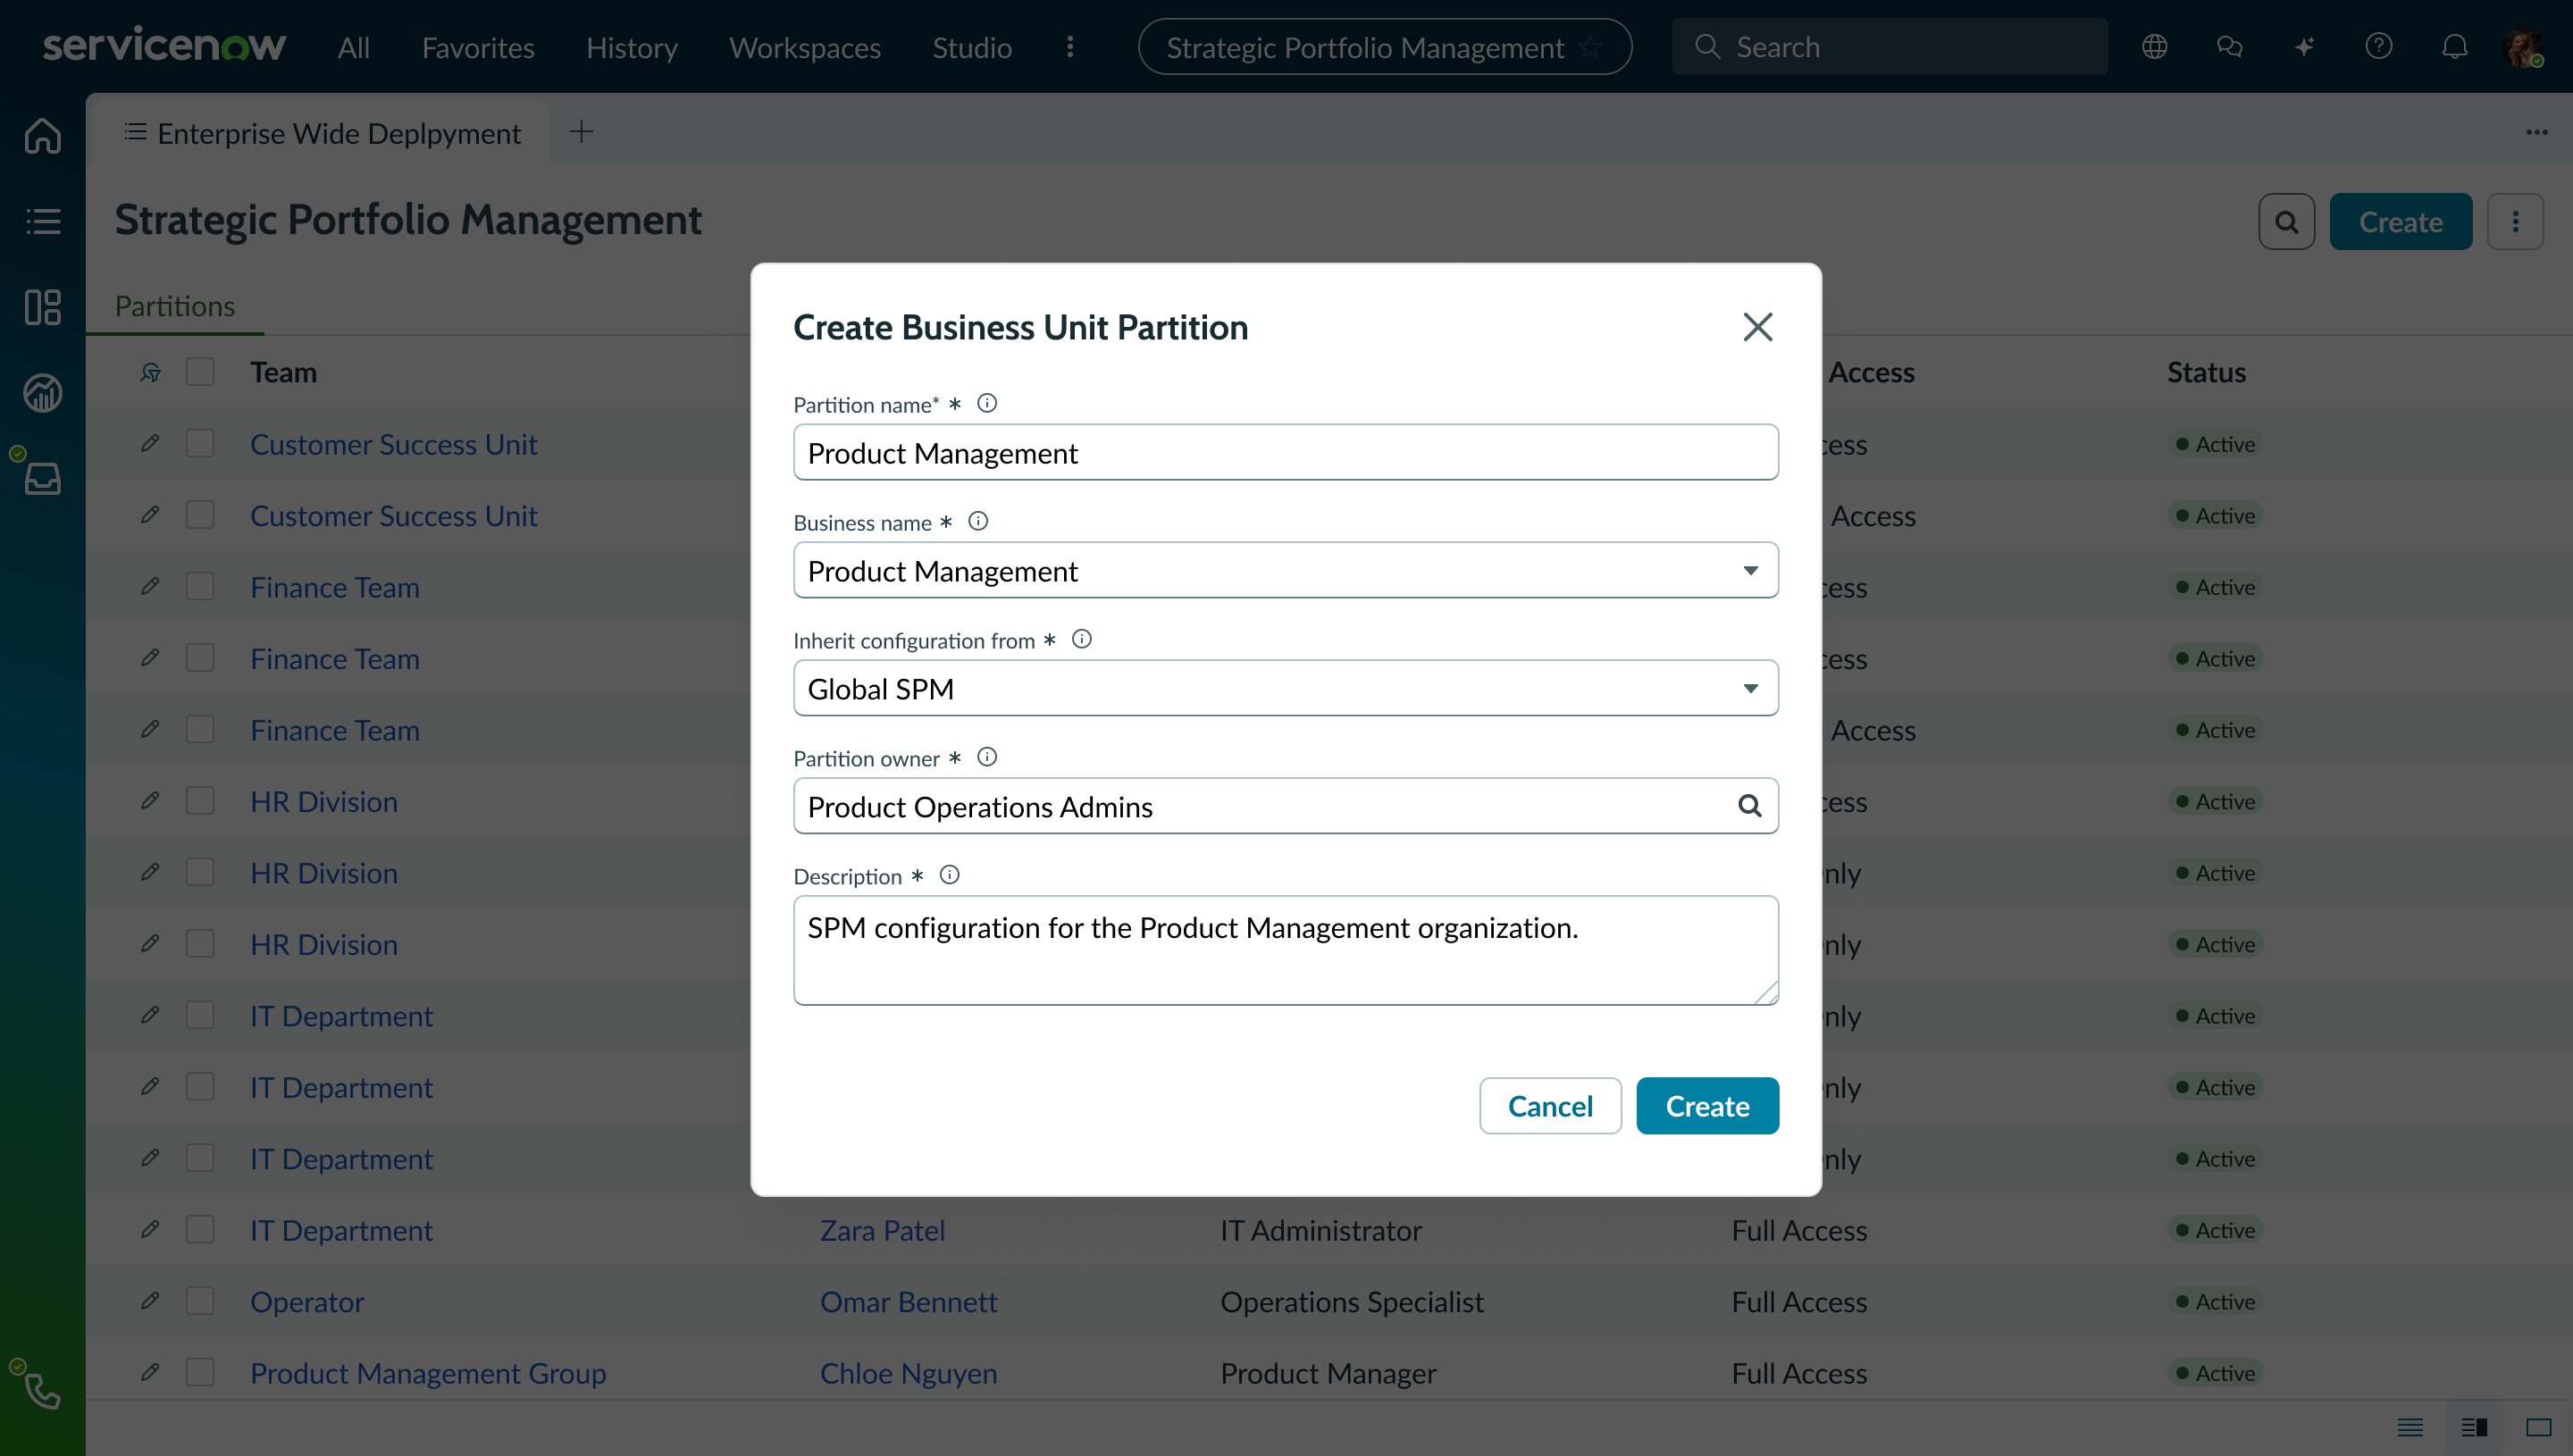Check the box for Operator row
The width and height of the screenshot is (2573, 1456).
200,1300
